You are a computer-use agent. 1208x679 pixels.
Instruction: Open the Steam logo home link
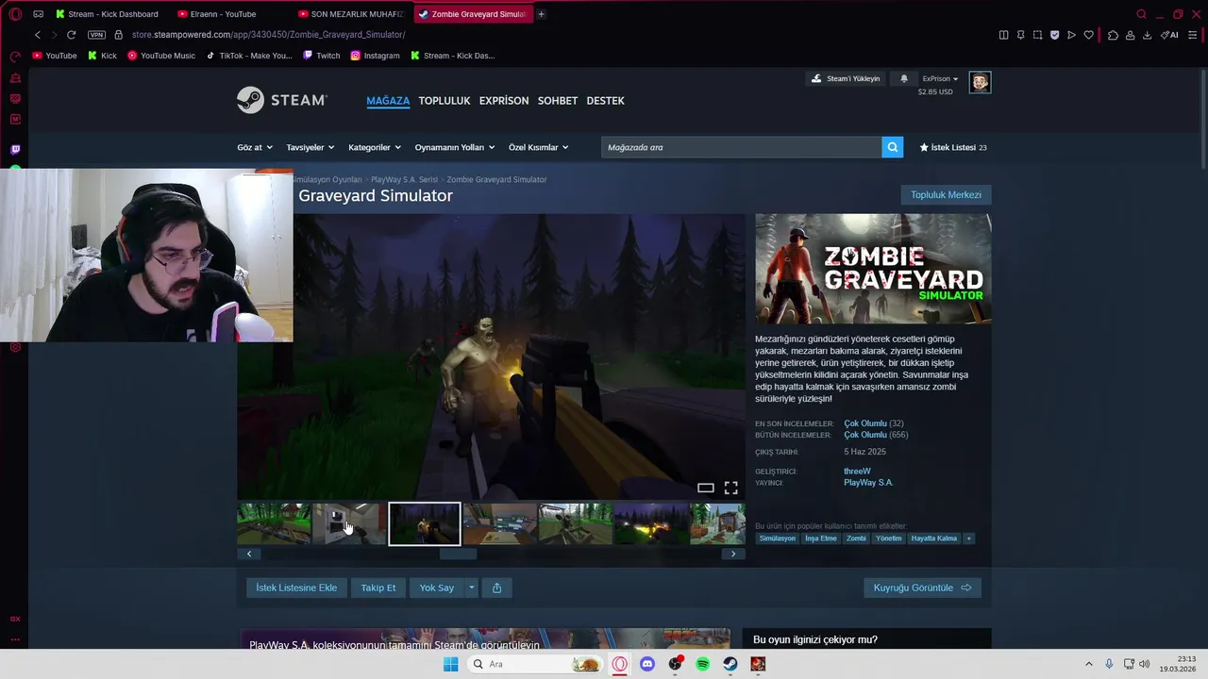point(281,100)
